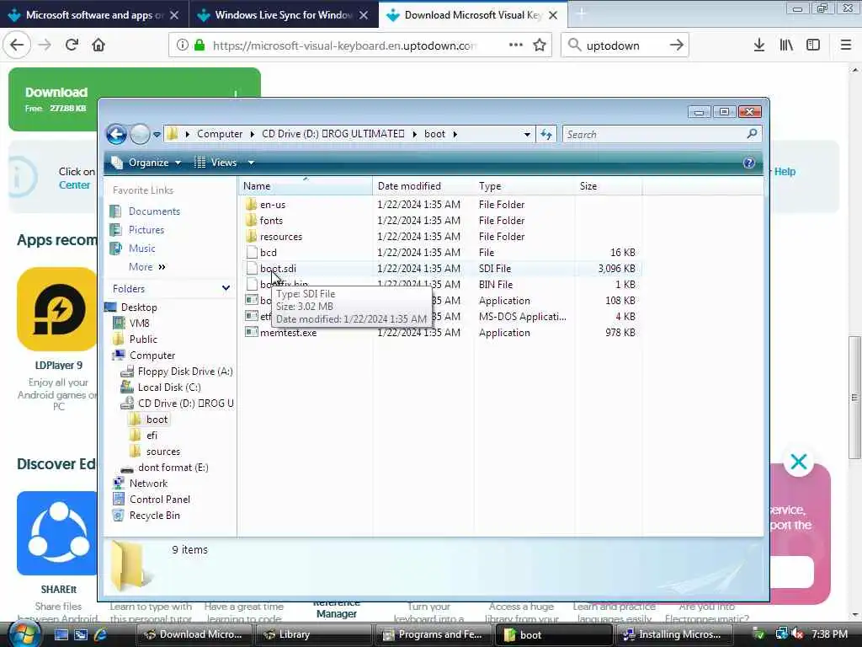Screen dimensions: 862x647
Task: Select efi folder in the tree
Action: pyautogui.click(x=152, y=436)
